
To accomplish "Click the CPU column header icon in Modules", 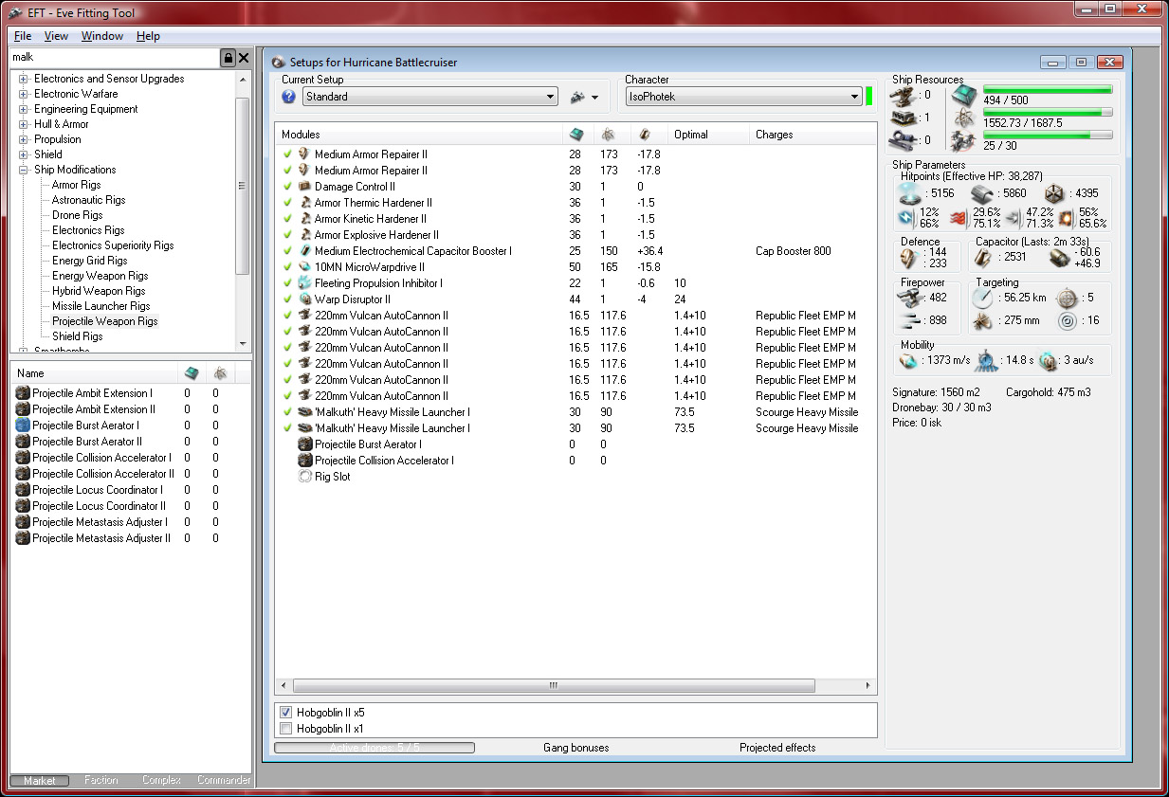I will (576, 135).
